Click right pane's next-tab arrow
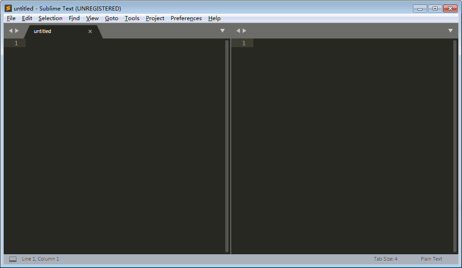 coord(245,31)
